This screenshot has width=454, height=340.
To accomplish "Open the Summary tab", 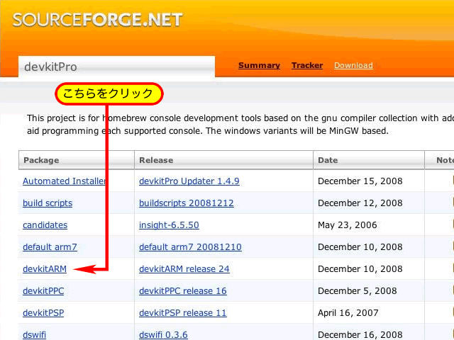I will (259, 65).
